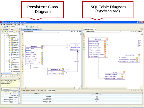This screenshot has height=108, width=144.
Task: Click the document icon in main toolbar
Action: click(37, 27)
